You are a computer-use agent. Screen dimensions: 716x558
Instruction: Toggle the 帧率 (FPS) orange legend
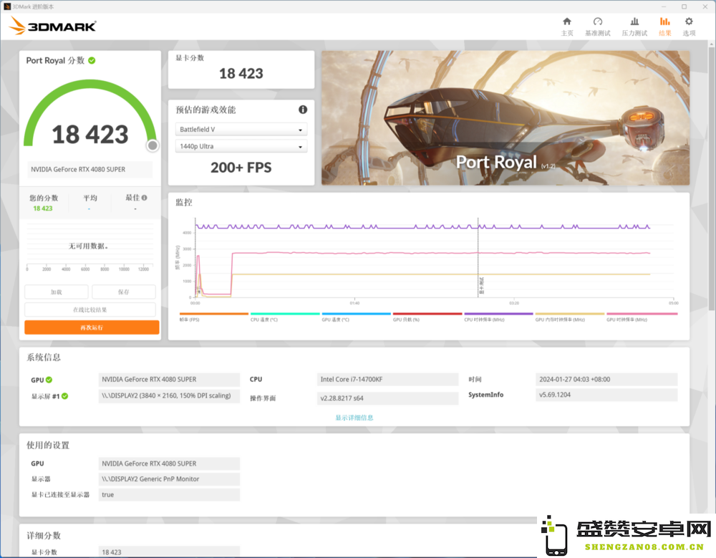[214, 317]
